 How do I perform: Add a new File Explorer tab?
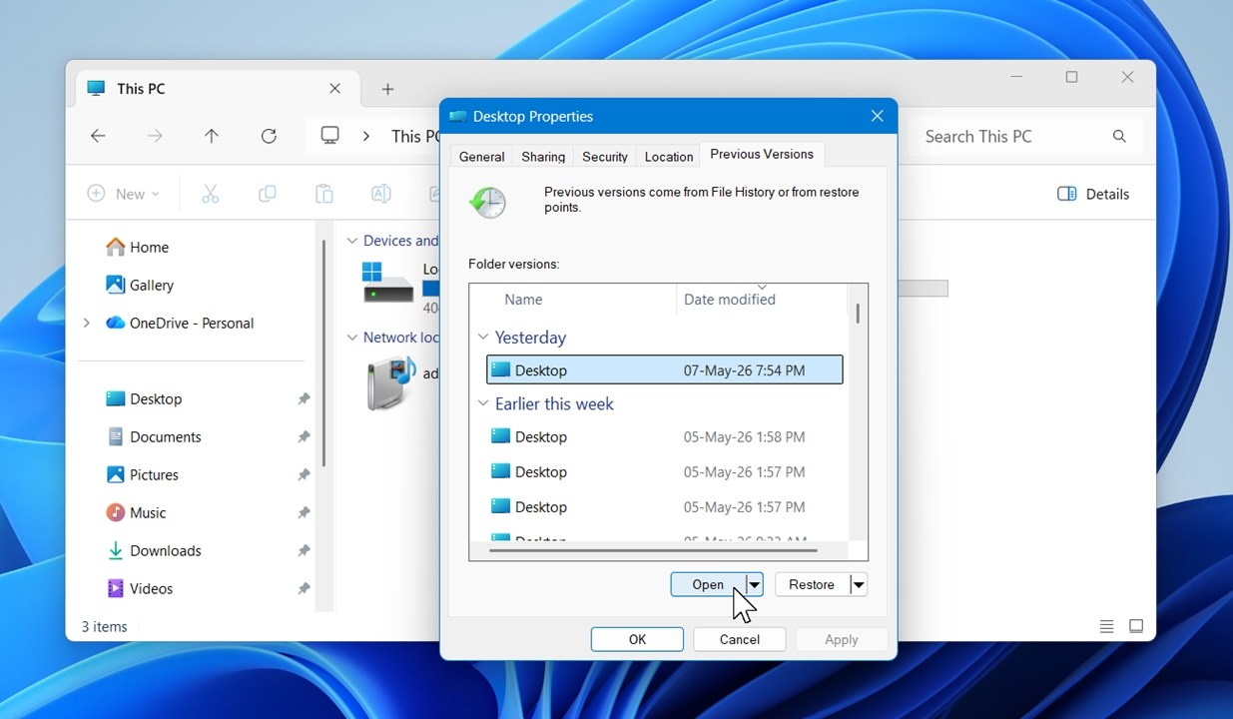point(387,89)
